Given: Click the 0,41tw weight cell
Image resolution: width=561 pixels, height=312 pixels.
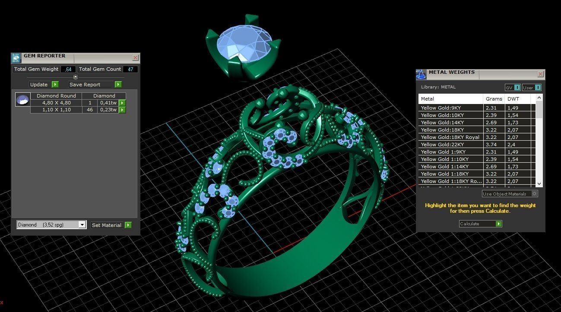Looking at the screenshot, I should click(x=108, y=103).
